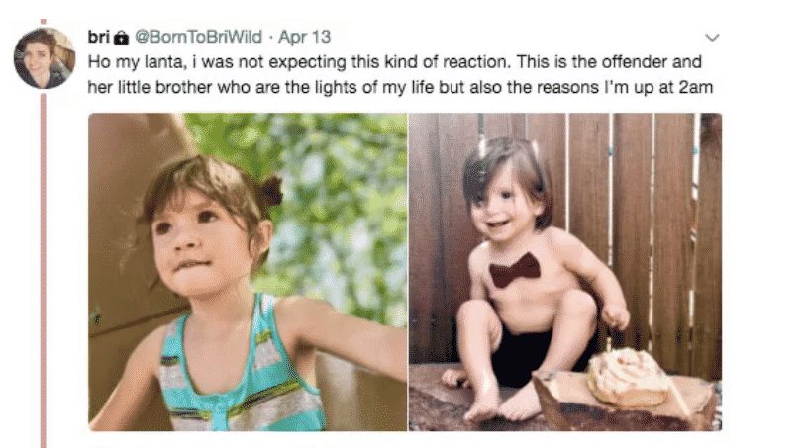Click the brown bow tie on the toddler
This screenshot has width=803, height=448.
click(x=515, y=269)
